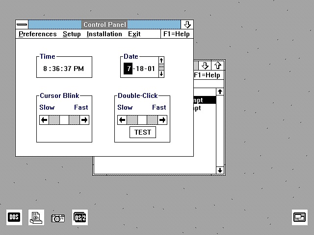Open the camera icon on the desktop

[58, 218]
